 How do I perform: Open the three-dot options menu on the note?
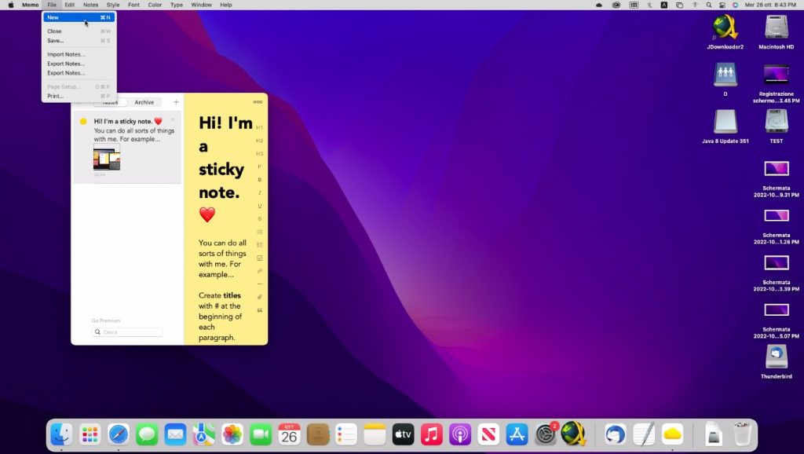[258, 102]
